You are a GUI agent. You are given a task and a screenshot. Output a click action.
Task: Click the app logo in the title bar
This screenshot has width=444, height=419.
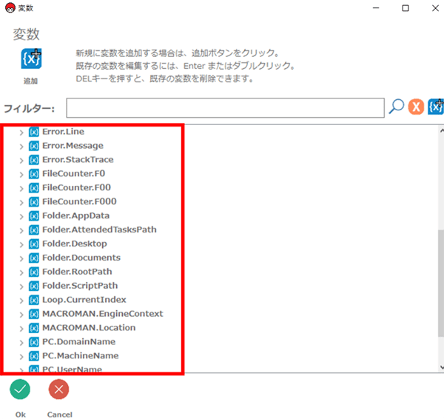10,8
